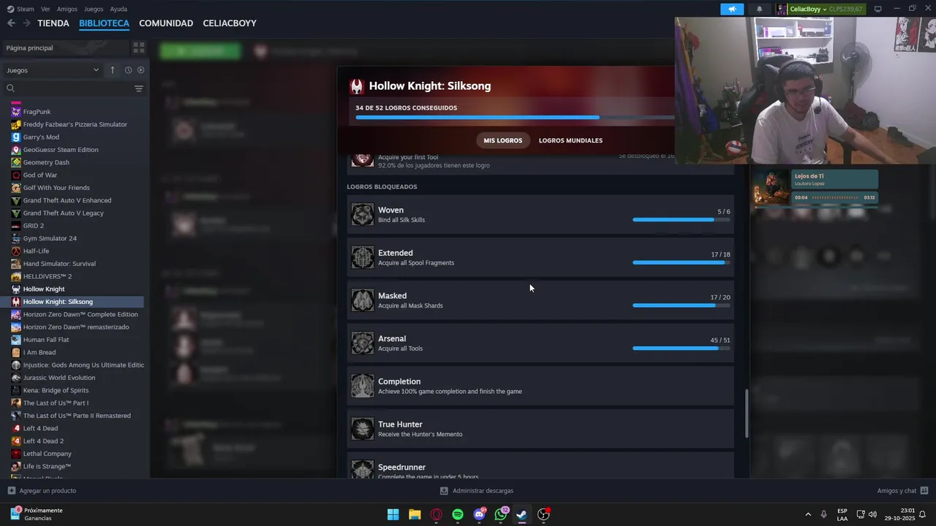Open File Explorer from the taskbar
Image resolution: width=936 pixels, height=526 pixels.
pyautogui.click(x=415, y=514)
